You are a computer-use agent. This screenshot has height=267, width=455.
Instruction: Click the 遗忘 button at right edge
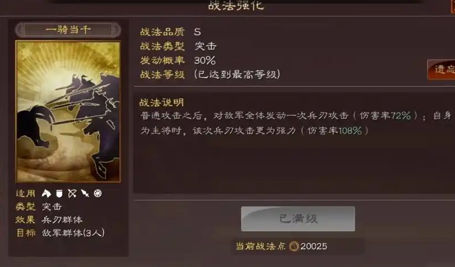tap(441, 69)
